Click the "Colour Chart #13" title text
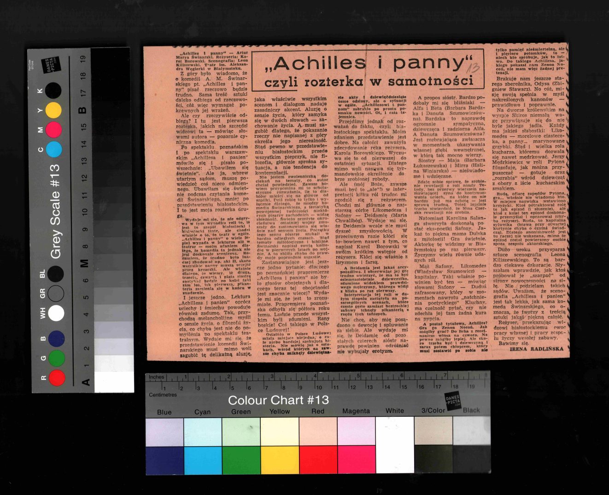Image resolution: width=609 pixels, height=495 pixels. click(278, 400)
